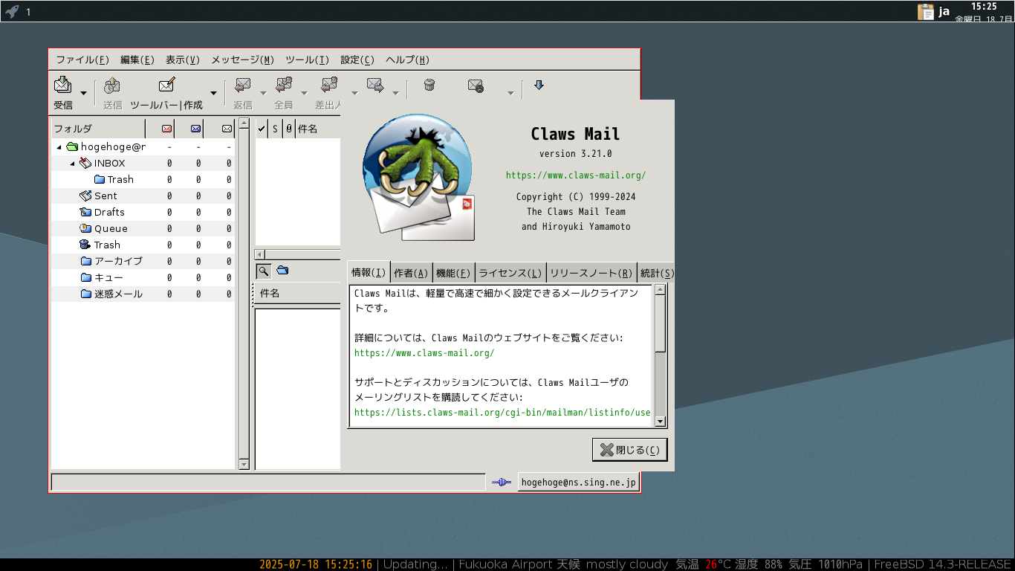Open the メッセージ(M) menu
The width and height of the screenshot is (1015, 571).
[243, 60]
